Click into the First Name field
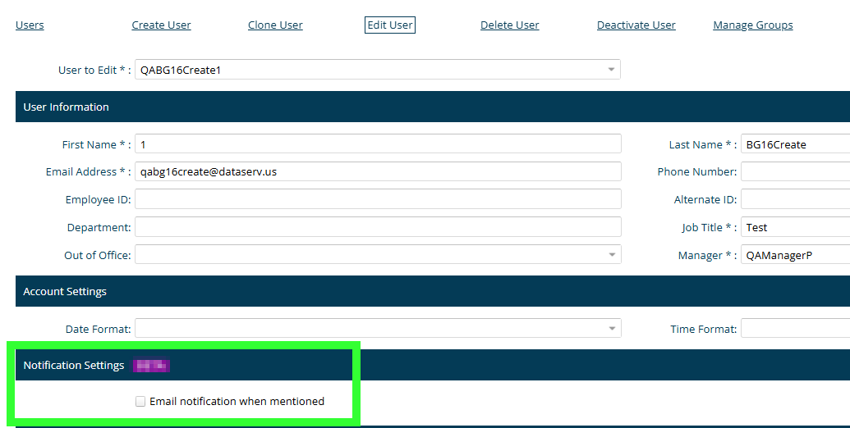Screen dimensions: 850x428 378,144
